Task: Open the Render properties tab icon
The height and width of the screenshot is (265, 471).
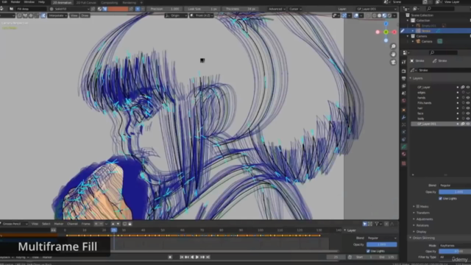Action: (x=404, y=71)
